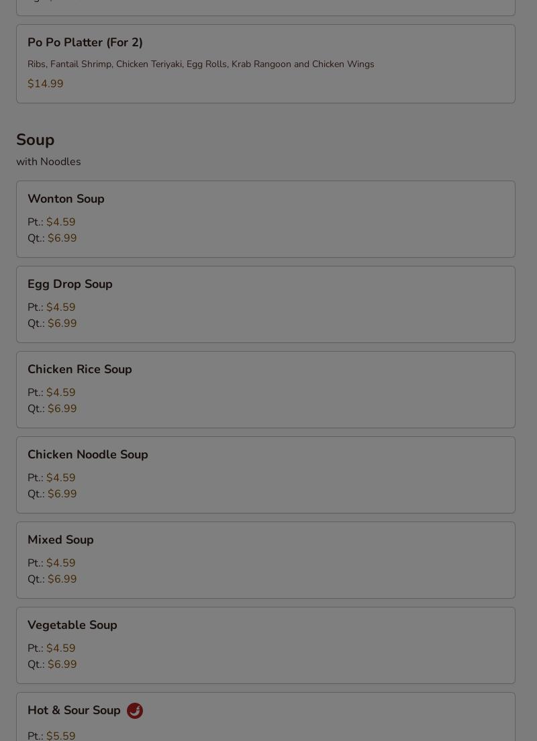The image size is (537, 741).
Task: Click the Po Po Platter ingredients description
Action: (201, 64)
